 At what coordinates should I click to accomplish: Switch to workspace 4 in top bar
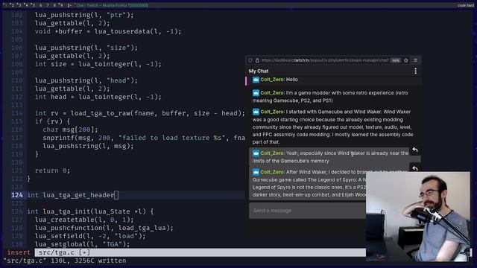[26, 5]
